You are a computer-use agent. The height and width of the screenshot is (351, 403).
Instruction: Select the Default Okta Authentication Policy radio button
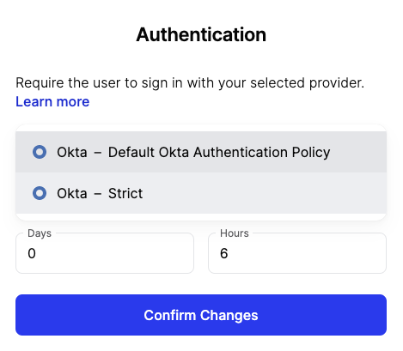pos(40,152)
